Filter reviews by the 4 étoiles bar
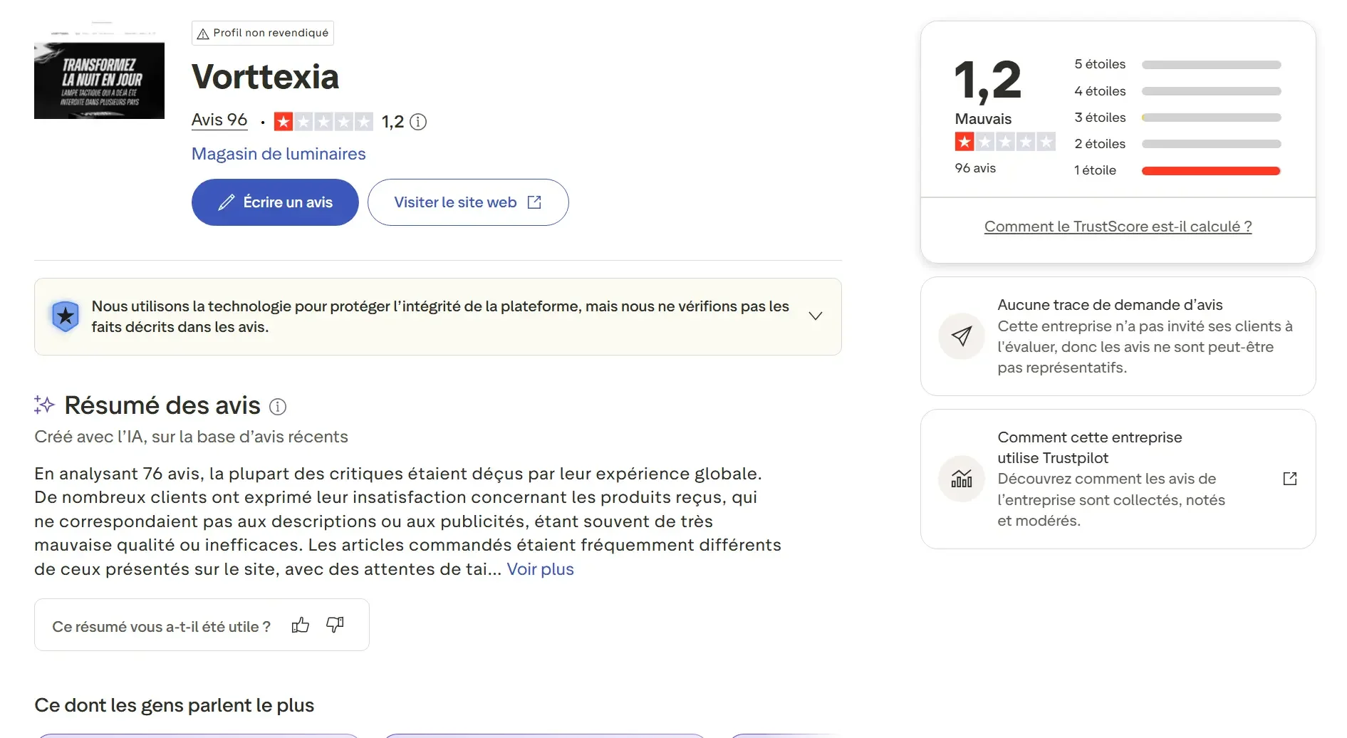The width and height of the screenshot is (1347, 738). 1211,91
